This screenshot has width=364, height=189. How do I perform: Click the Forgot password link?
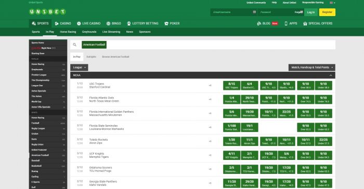point(298,12)
